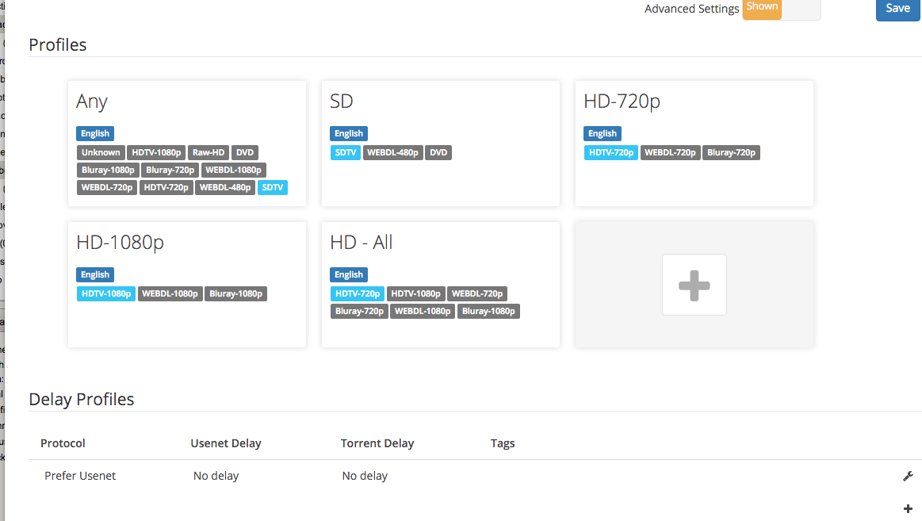Screen dimensions: 922x521
Task: Open the HD-1080p profile heading
Action: (x=120, y=243)
